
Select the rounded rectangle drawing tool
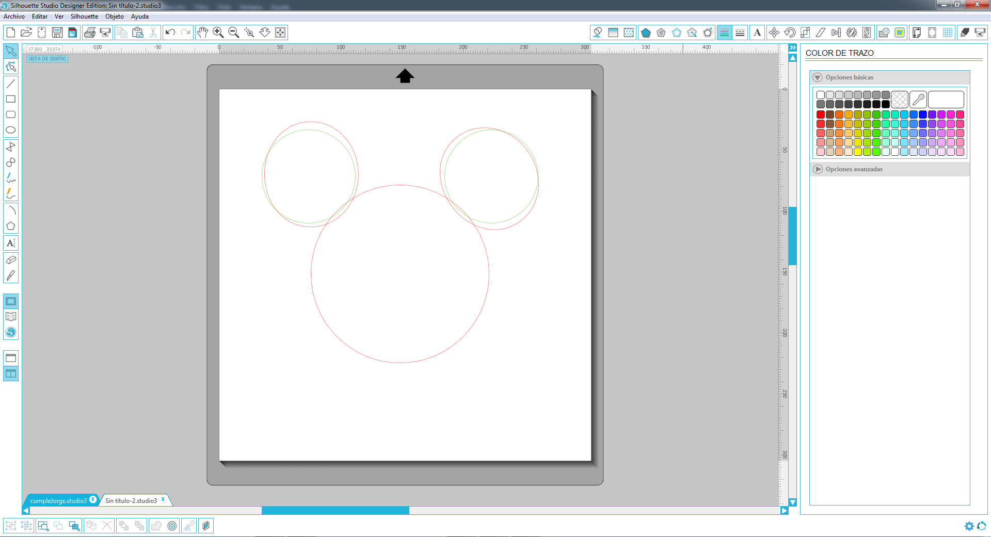(x=11, y=115)
